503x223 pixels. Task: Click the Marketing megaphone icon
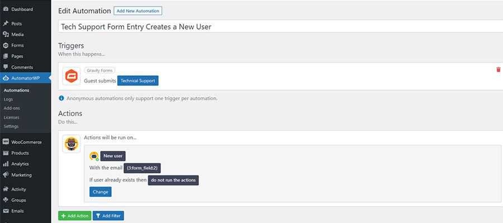pyautogui.click(x=6, y=175)
